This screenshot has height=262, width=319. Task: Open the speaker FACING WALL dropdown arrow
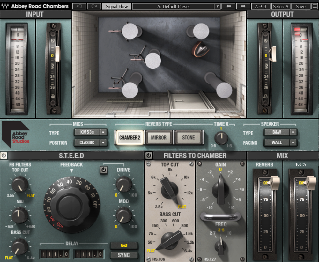coord(293,143)
